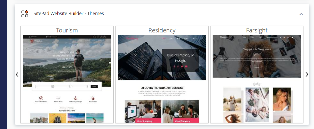Viewport: 314px width, 129px height.
Task: Click the Facebook icon in Residency preview
Action: click(x=174, y=66)
